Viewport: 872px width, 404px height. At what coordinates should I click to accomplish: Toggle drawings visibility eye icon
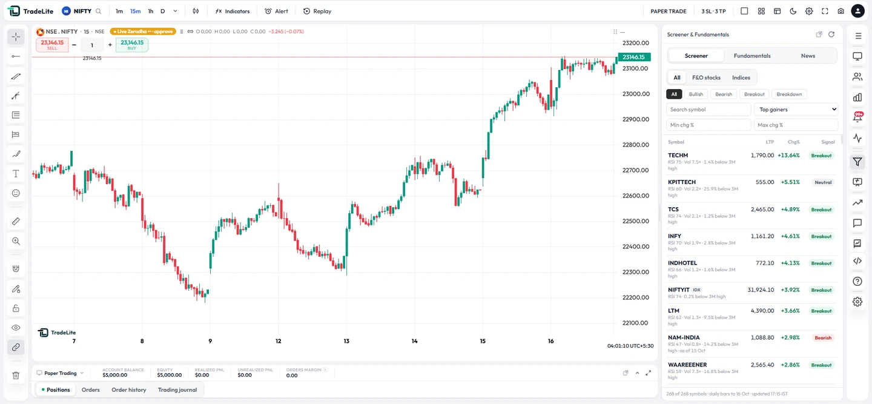pos(16,328)
